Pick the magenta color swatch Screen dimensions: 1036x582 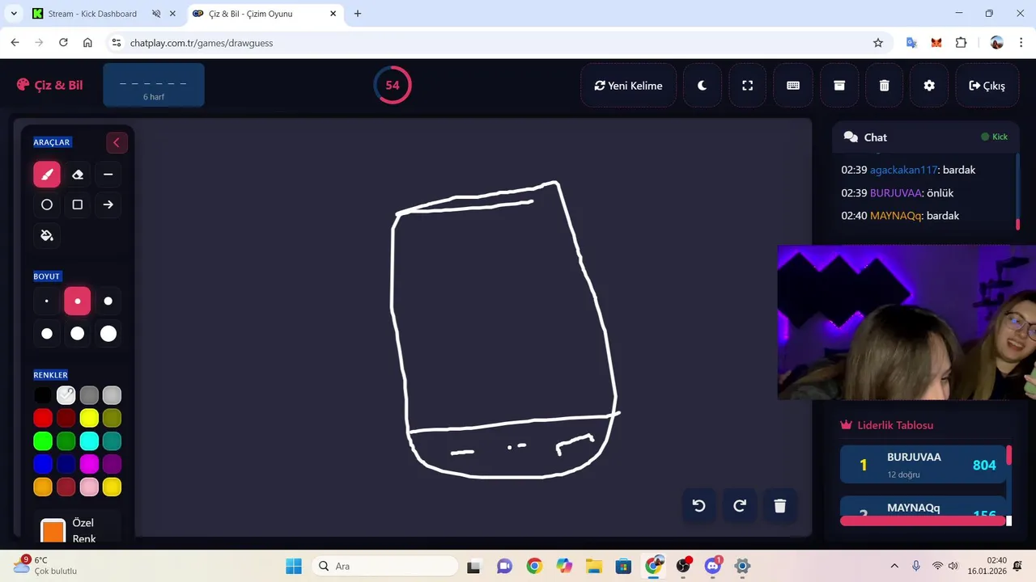(89, 464)
